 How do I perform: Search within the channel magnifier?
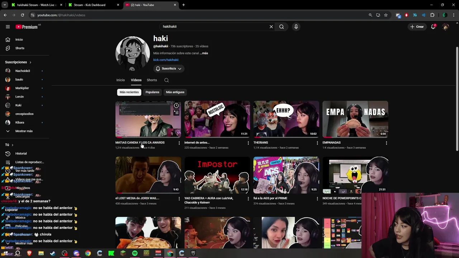click(166, 80)
